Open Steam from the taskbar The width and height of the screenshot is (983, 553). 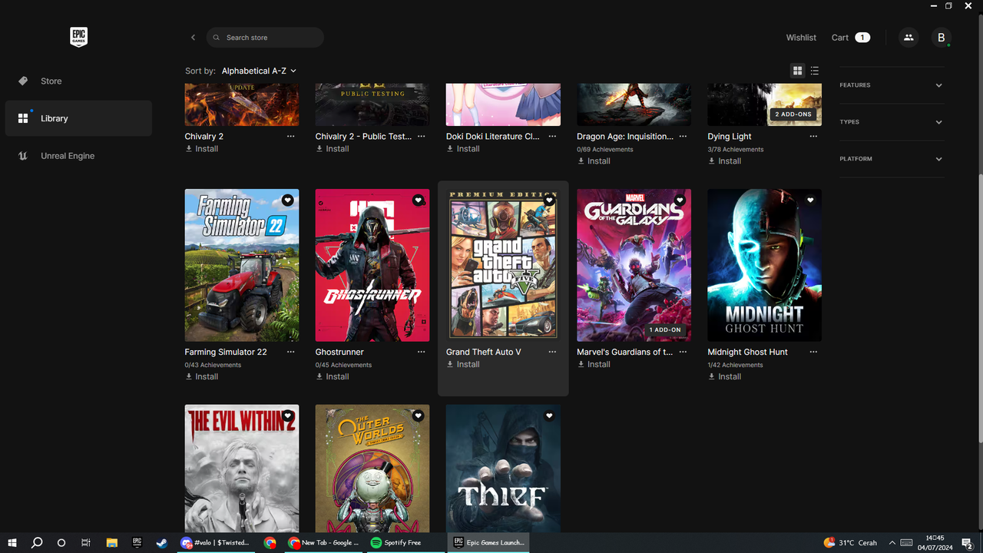tap(161, 543)
